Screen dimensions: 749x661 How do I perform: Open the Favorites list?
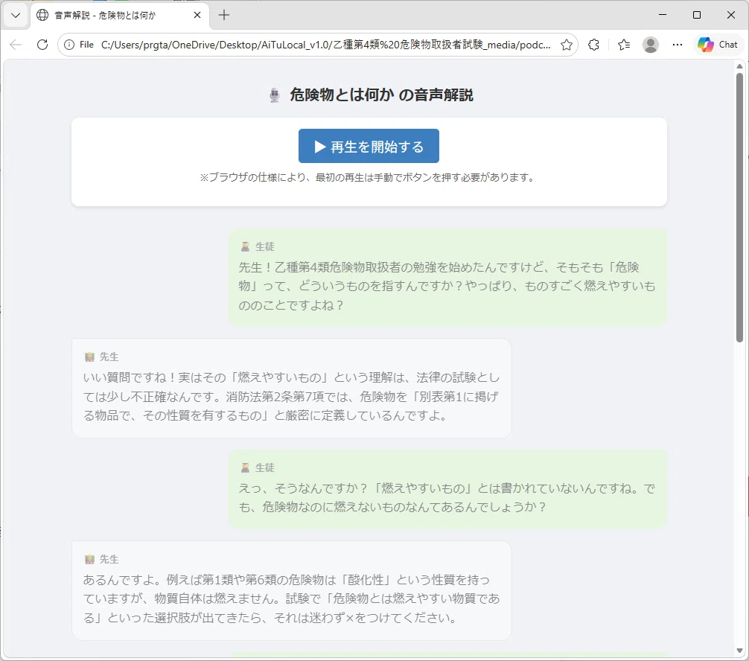tap(624, 45)
